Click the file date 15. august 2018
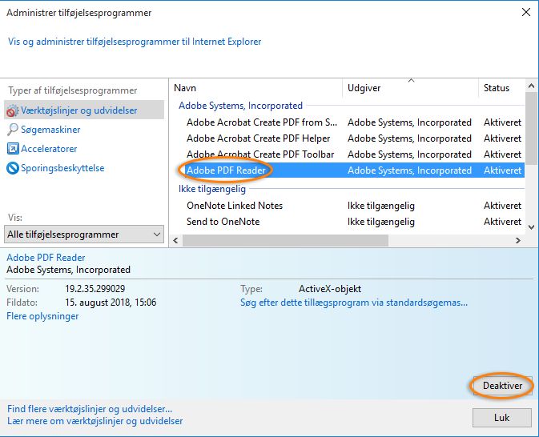Screen dimensions: 539x437 (111, 303)
